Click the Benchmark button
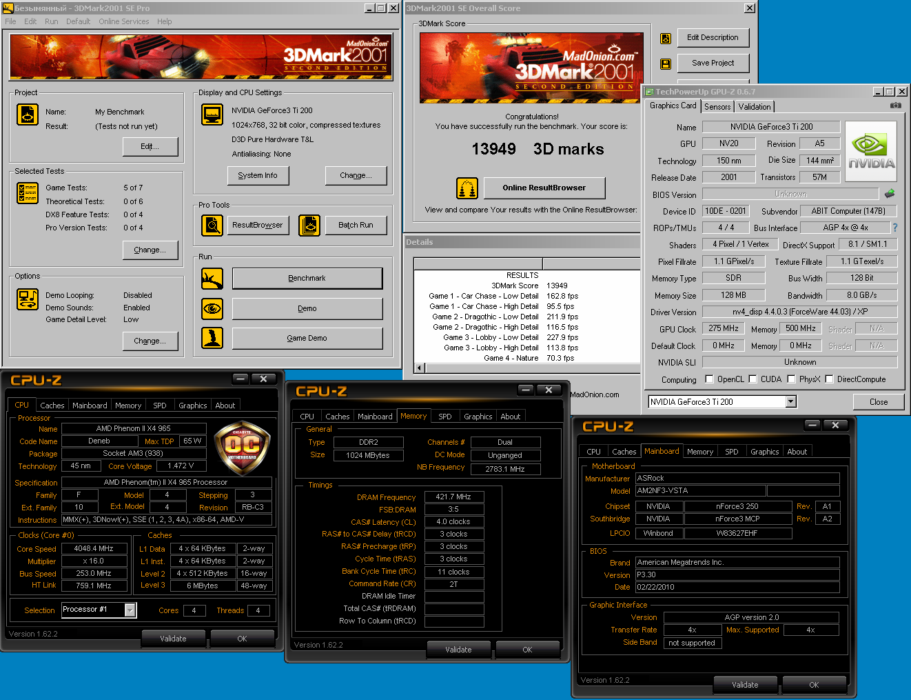911x700 pixels. [307, 279]
